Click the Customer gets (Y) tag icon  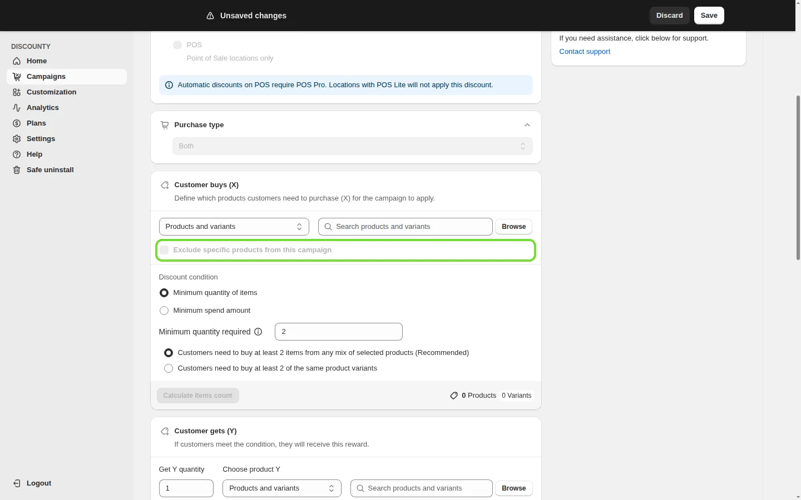tap(165, 431)
